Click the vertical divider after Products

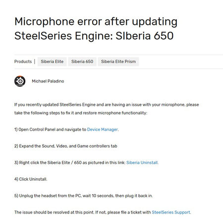tap(35, 62)
